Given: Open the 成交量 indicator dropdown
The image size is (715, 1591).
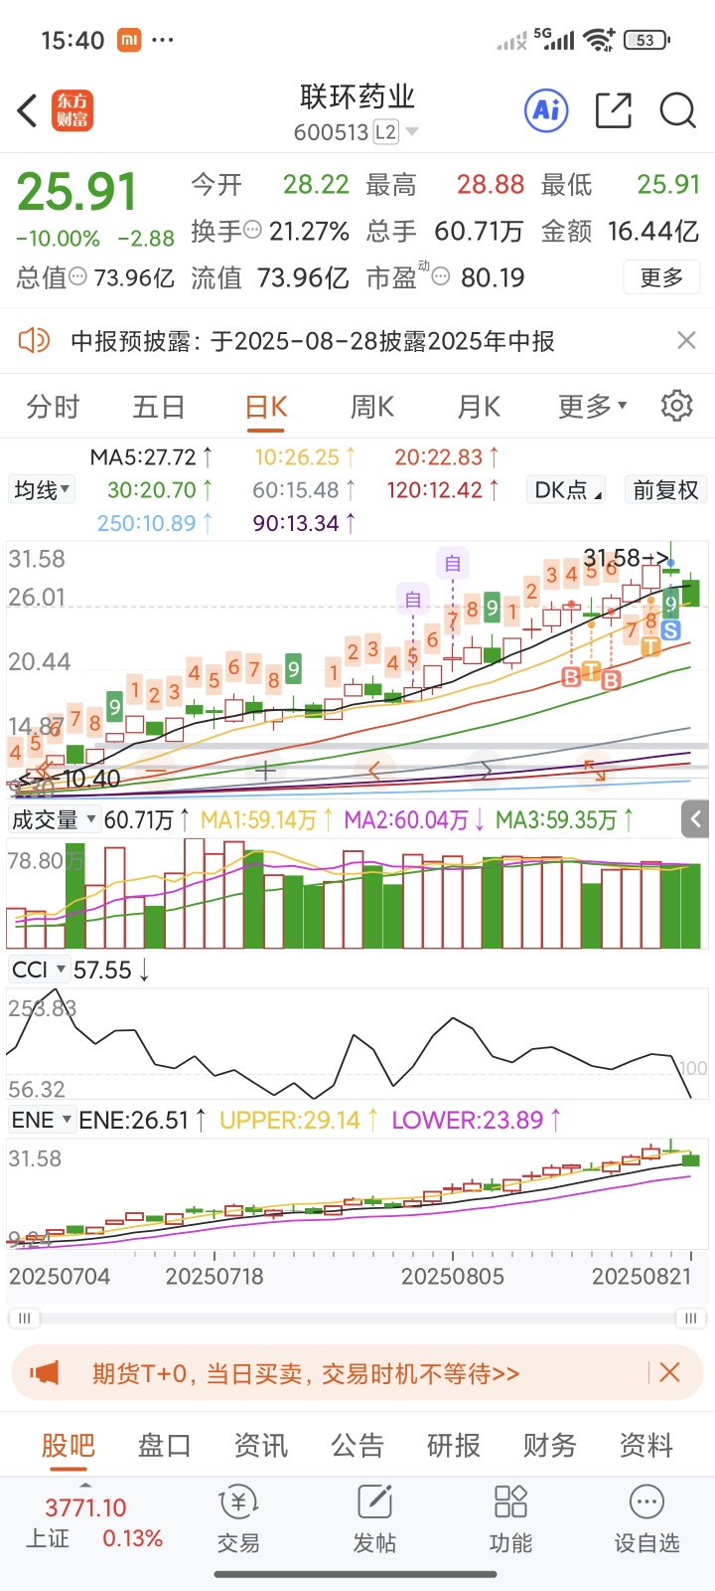Looking at the screenshot, I should [54, 819].
